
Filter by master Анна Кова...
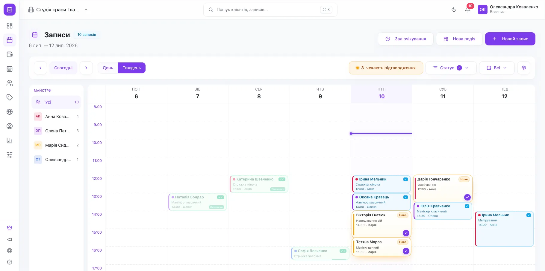coord(56,117)
